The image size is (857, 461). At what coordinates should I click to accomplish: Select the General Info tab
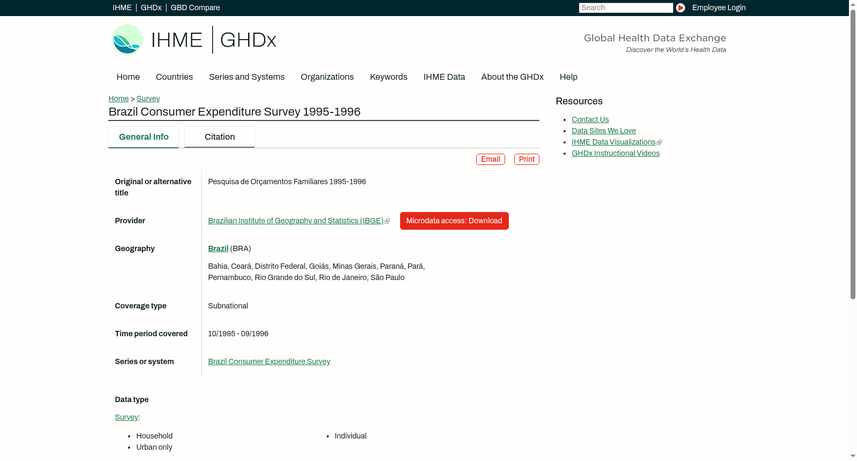[x=144, y=137]
